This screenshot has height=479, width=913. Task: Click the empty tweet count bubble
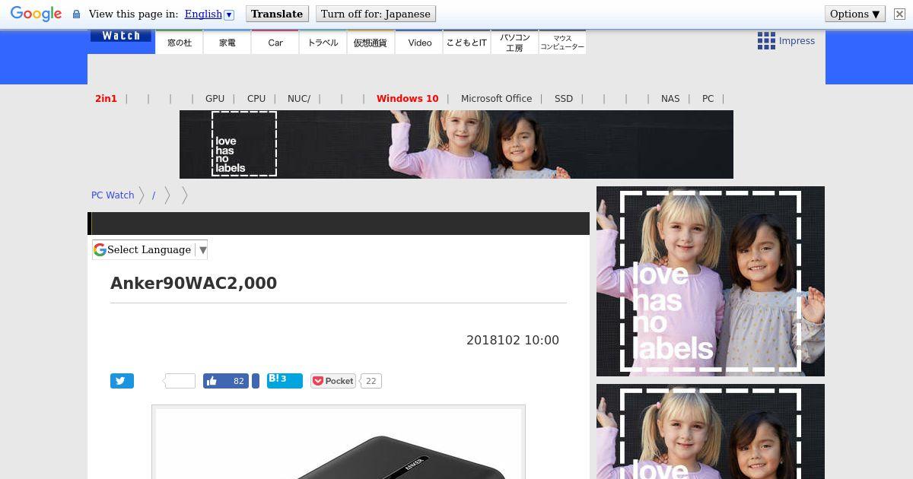coord(180,381)
